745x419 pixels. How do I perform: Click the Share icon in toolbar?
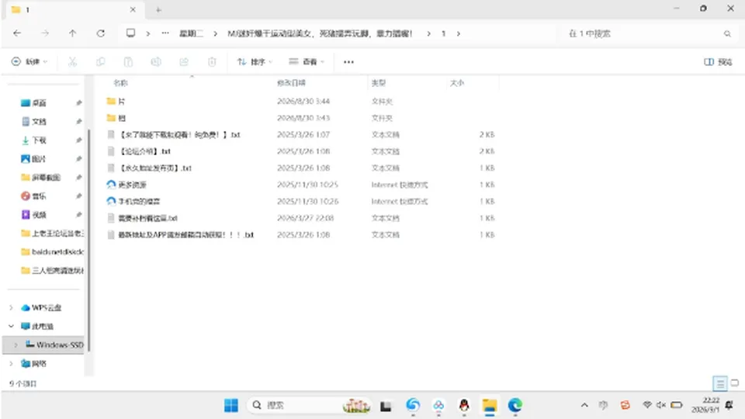pyautogui.click(x=184, y=62)
